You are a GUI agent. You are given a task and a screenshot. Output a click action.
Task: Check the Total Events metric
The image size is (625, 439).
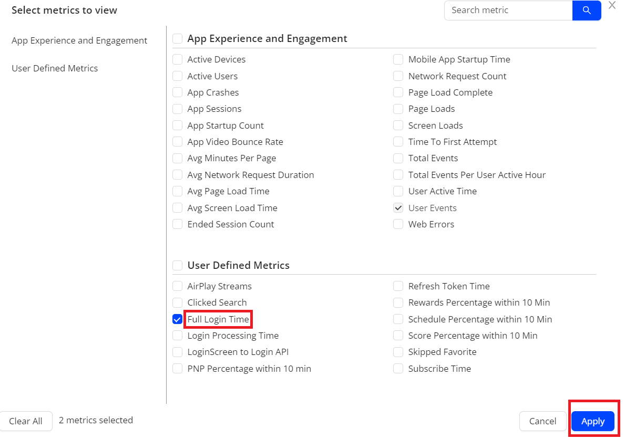pos(398,158)
